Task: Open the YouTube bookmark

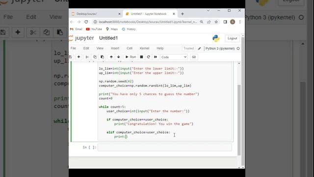Action: [94, 29]
